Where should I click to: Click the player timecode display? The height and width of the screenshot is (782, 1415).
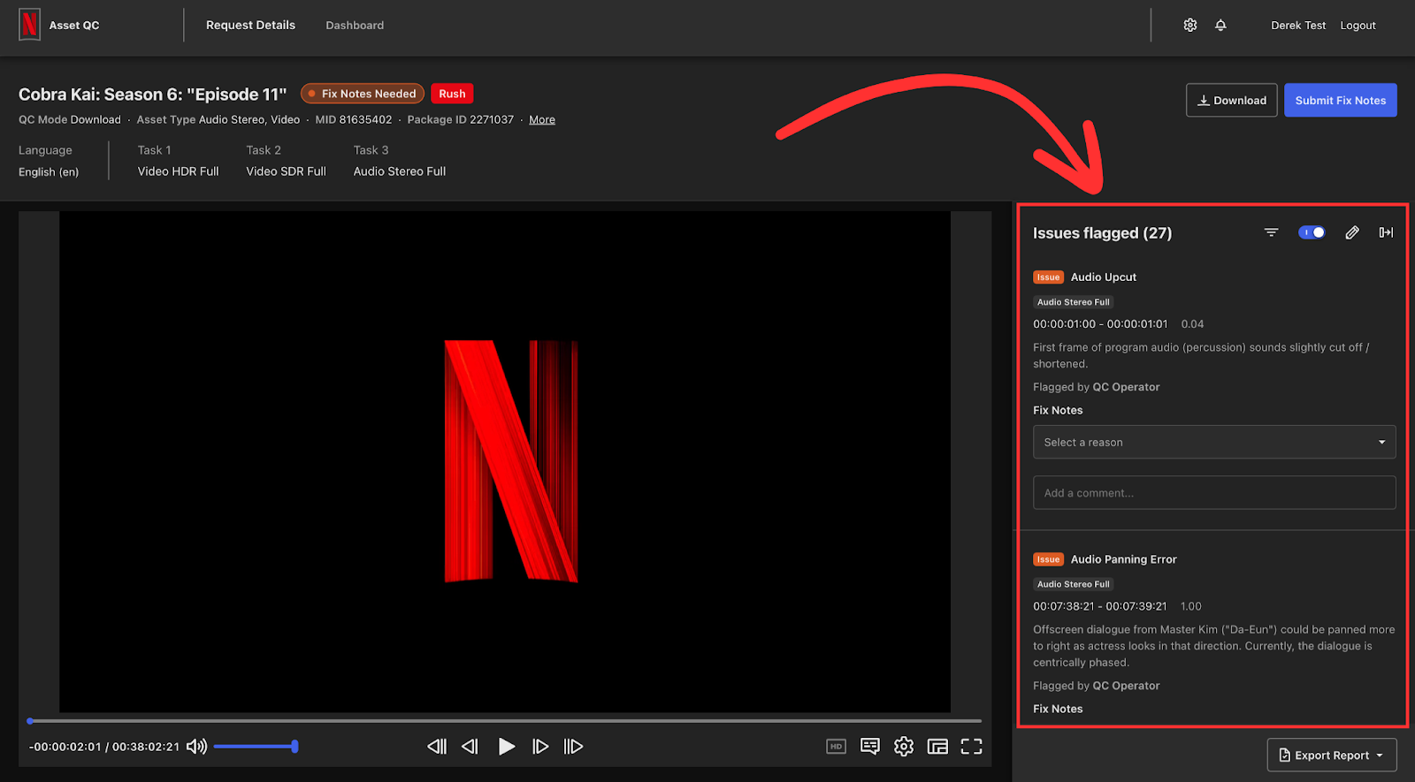pyautogui.click(x=104, y=747)
